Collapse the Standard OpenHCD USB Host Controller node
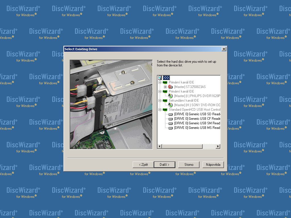 click(x=160, y=110)
